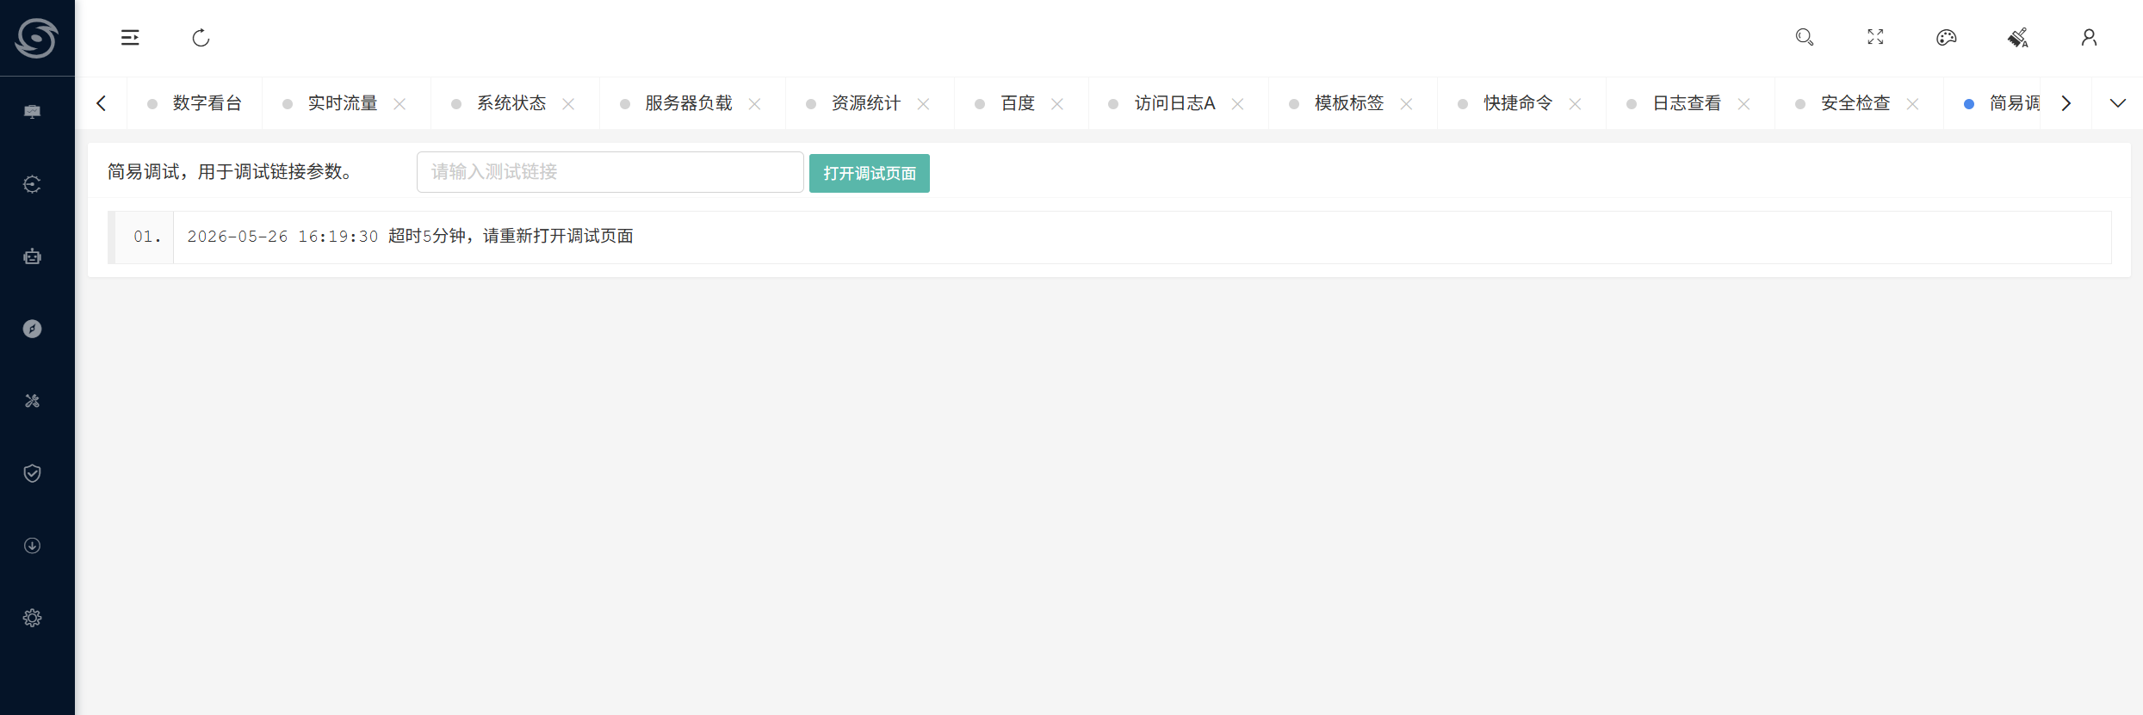Open the robot icon in the sidebar
This screenshot has width=2143, height=715.
(33, 256)
